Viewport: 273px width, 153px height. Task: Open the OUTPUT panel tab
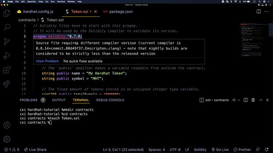click(59, 100)
